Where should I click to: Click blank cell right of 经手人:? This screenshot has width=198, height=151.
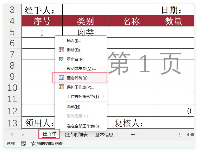(108, 10)
